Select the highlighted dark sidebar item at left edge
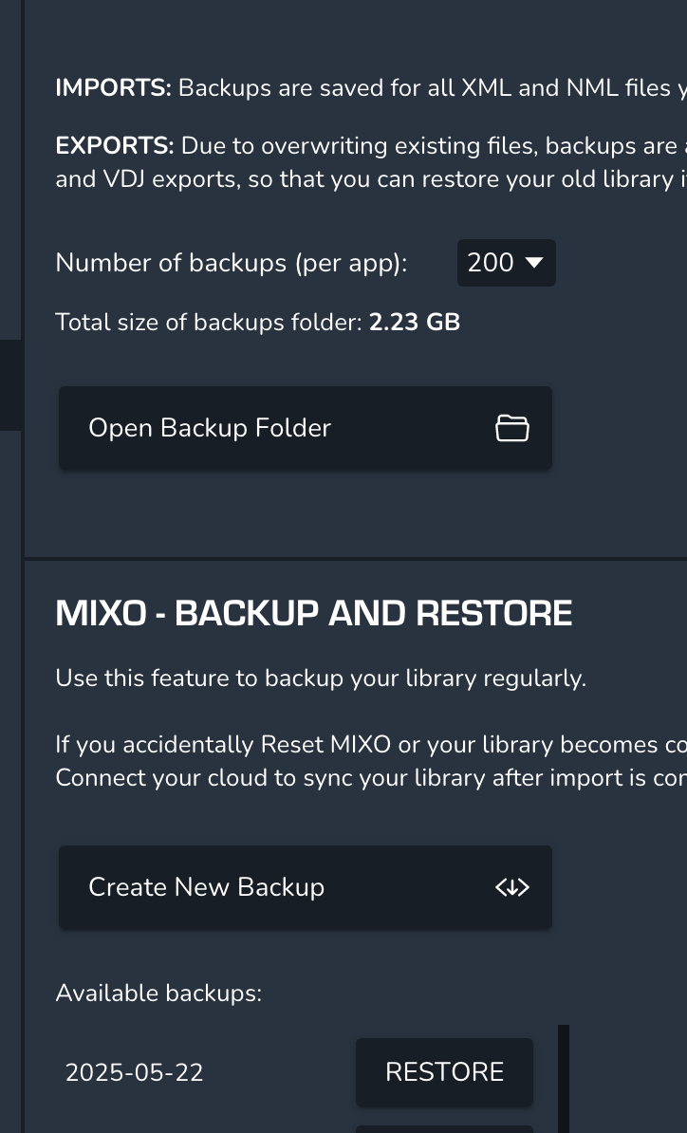Screen dimensions: 687x1133 click(10, 385)
